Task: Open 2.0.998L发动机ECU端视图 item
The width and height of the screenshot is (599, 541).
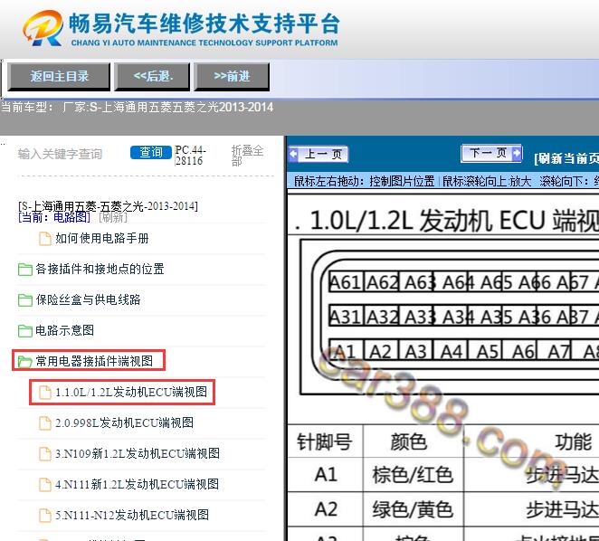Action: (125, 422)
